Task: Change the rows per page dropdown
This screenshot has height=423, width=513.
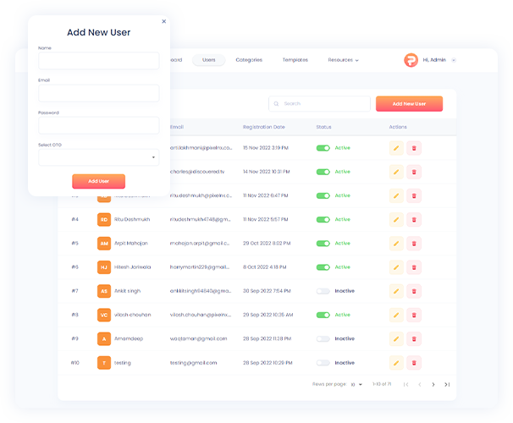Action: point(356,384)
